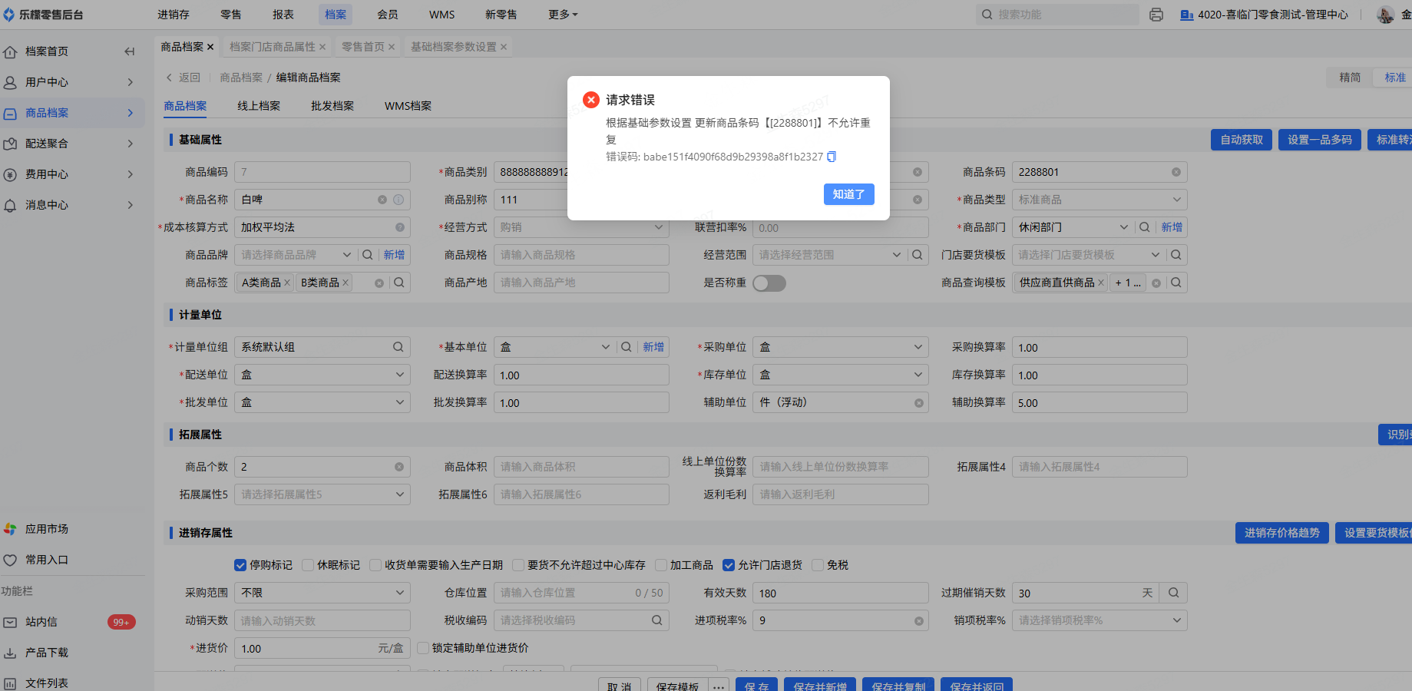Image resolution: width=1412 pixels, height=691 pixels.
Task: Clear the 商品条码 field with clear icon
Action: (1176, 172)
